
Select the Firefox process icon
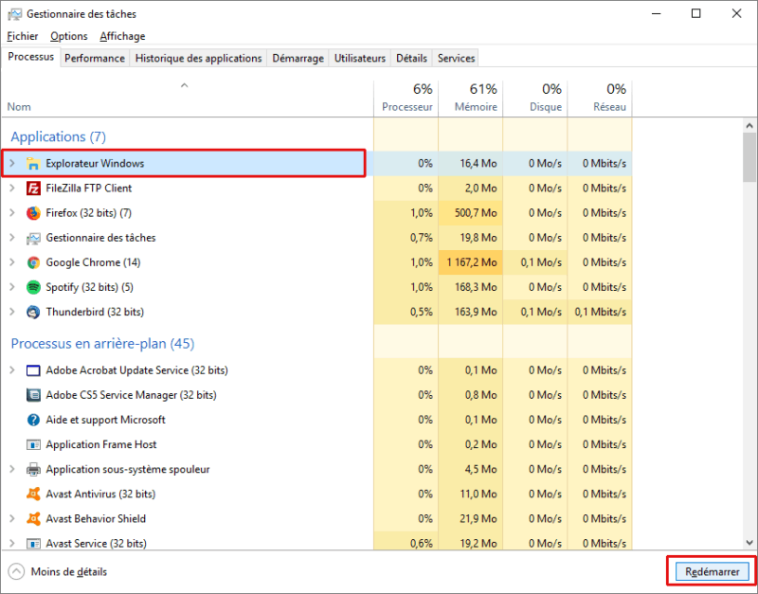[x=34, y=213]
